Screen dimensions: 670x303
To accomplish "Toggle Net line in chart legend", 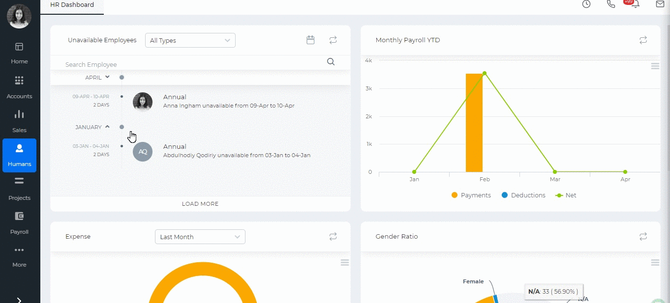I will coord(566,195).
